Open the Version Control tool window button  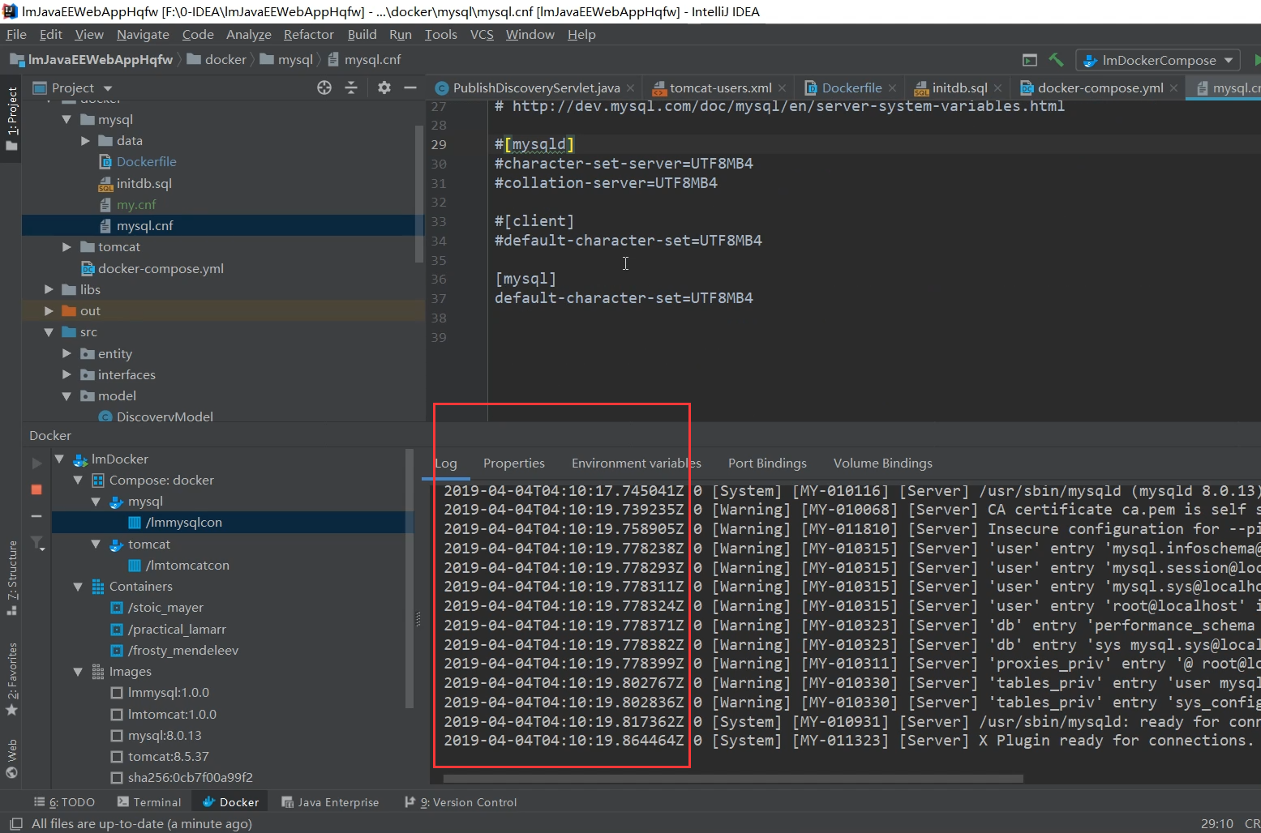461,802
